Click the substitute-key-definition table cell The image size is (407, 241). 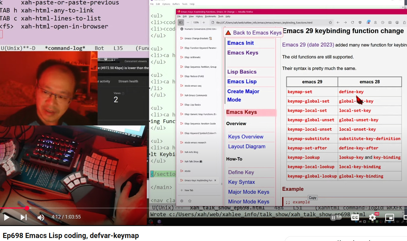click(370, 138)
